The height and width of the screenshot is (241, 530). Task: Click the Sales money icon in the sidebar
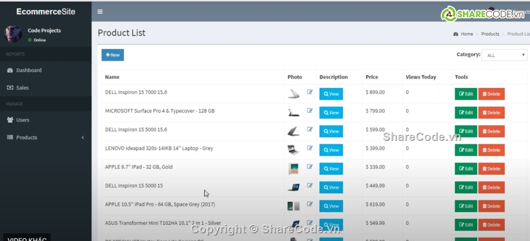click(10, 87)
